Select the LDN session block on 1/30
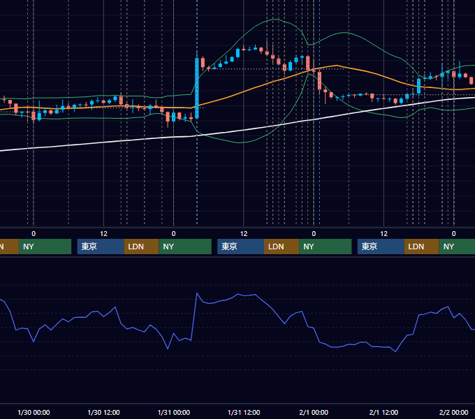 [142, 247]
